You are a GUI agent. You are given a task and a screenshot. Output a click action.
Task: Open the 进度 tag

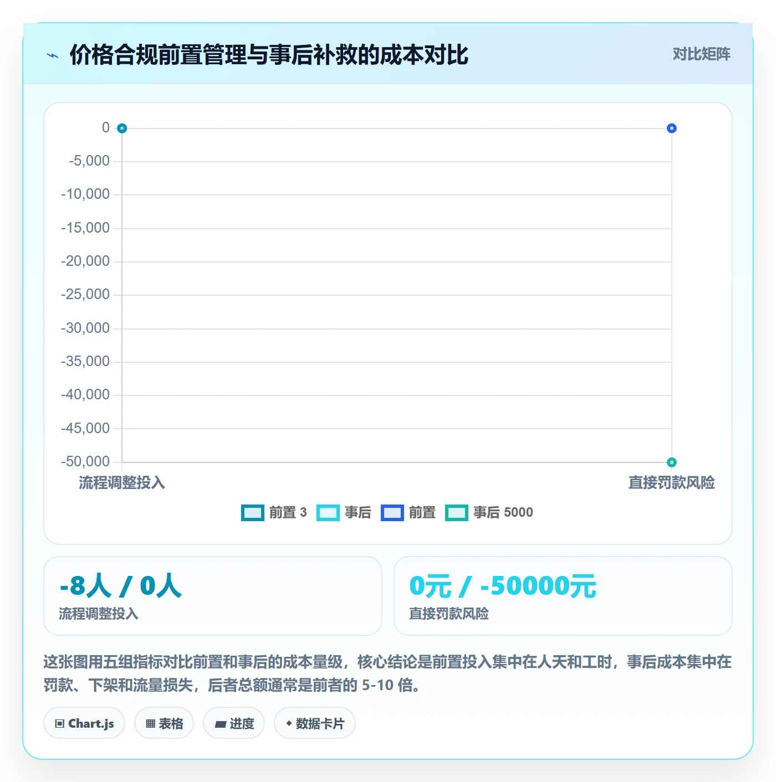tap(234, 723)
